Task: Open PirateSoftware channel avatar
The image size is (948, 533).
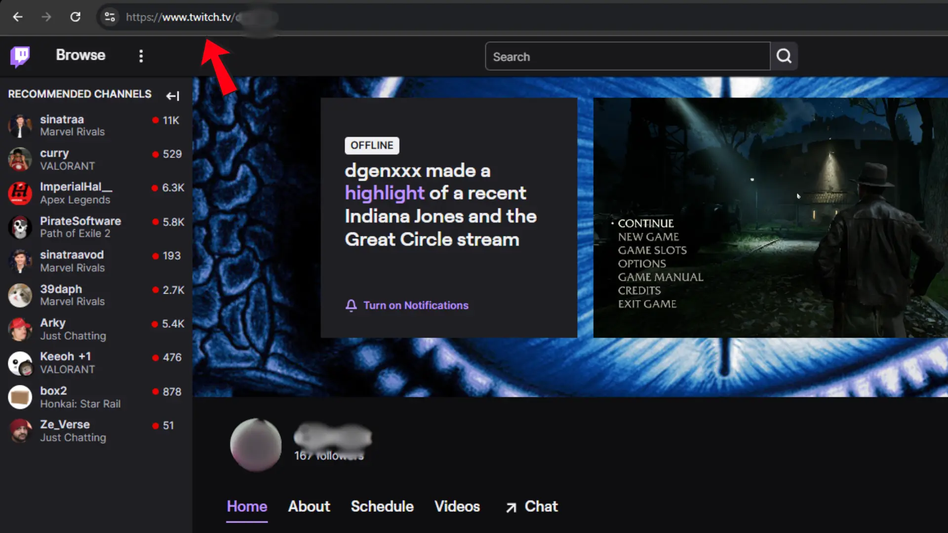Action: (x=20, y=227)
